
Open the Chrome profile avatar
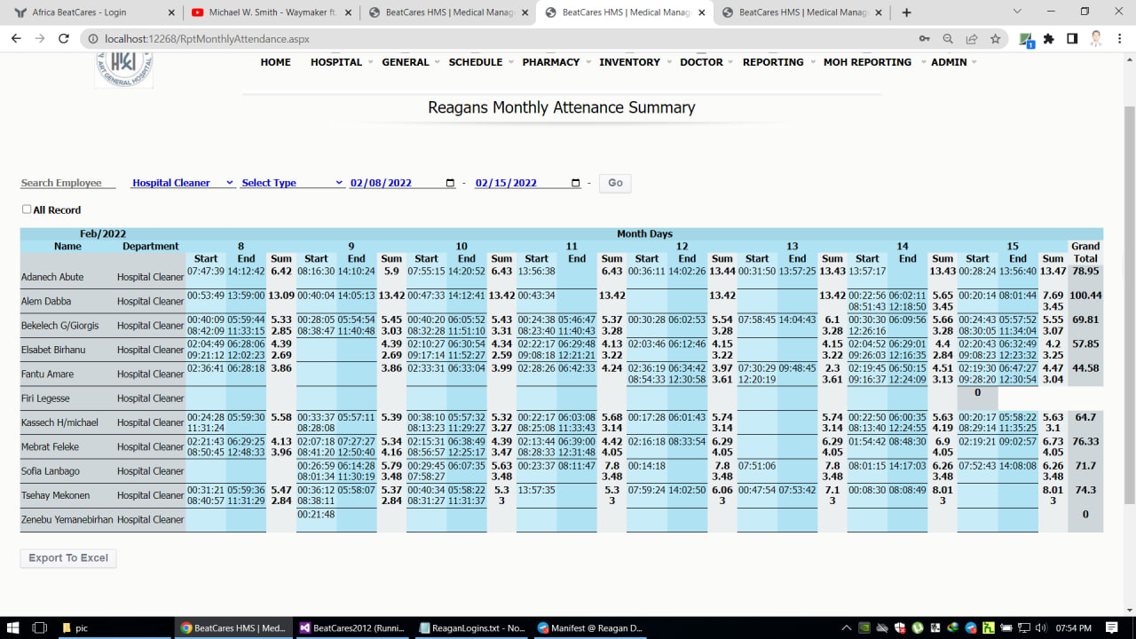pos(1096,39)
